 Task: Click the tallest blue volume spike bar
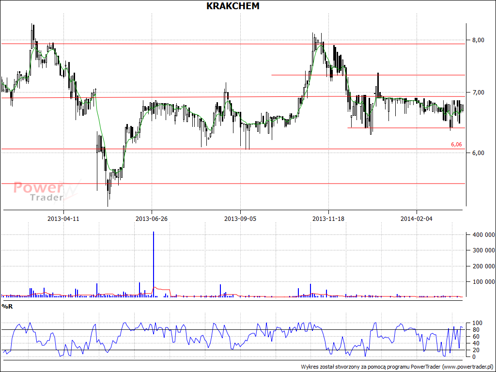coord(154,264)
